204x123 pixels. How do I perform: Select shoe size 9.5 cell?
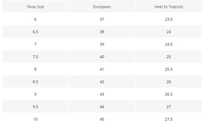pos(35,106)
